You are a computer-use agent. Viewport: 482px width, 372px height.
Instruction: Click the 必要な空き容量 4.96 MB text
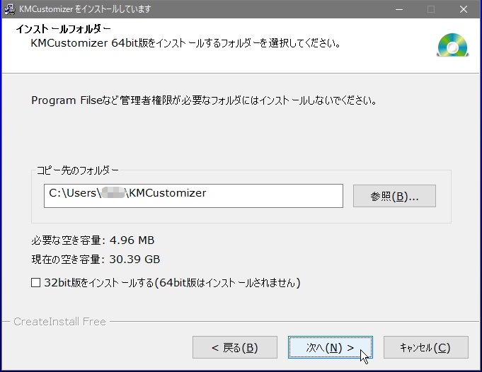coord(93,239)
